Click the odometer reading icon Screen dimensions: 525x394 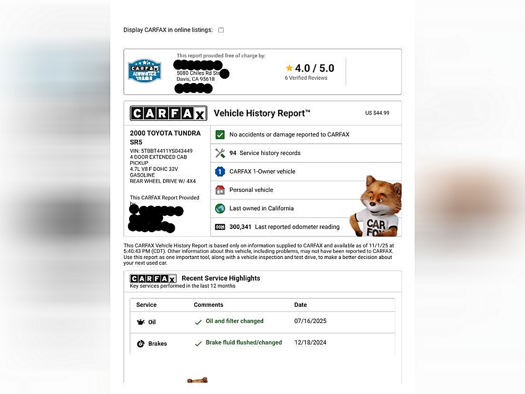220,227
